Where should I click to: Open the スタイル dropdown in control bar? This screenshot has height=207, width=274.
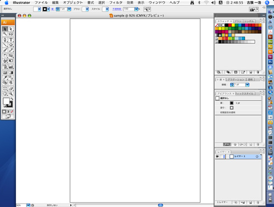point(107,9)
